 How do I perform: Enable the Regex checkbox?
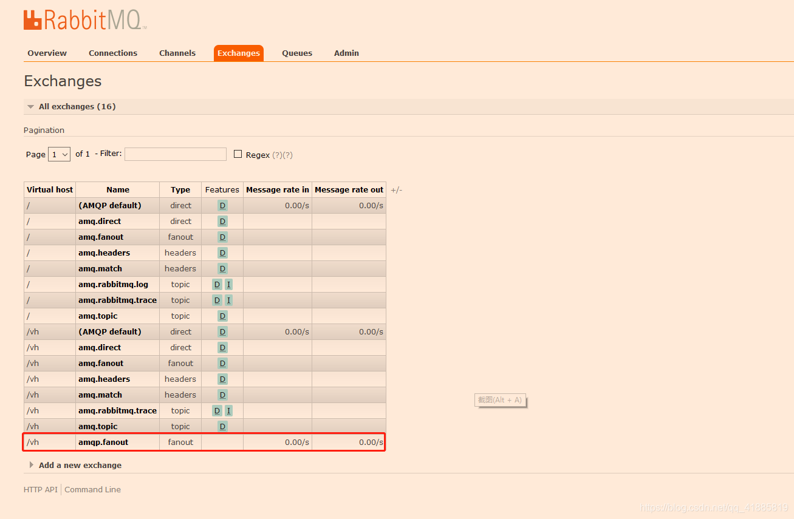point(238,154)
